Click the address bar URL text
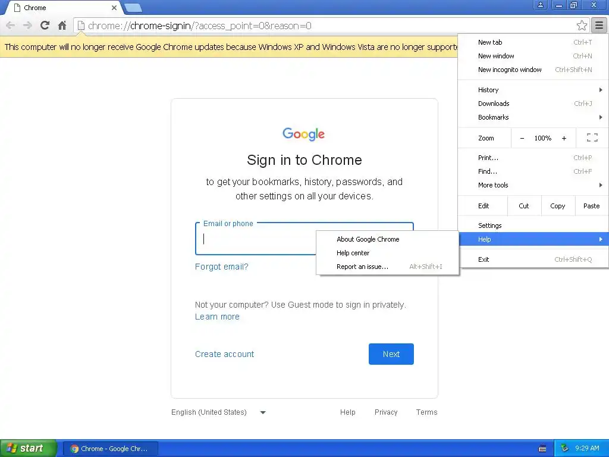The height and width of the screenshot is (457, 609). [x=200, y=26]
